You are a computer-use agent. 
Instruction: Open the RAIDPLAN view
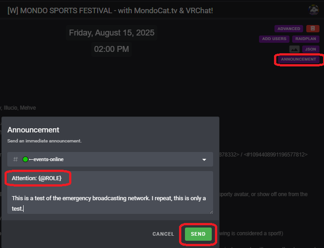pyautogui.click(x=306, y=39)
